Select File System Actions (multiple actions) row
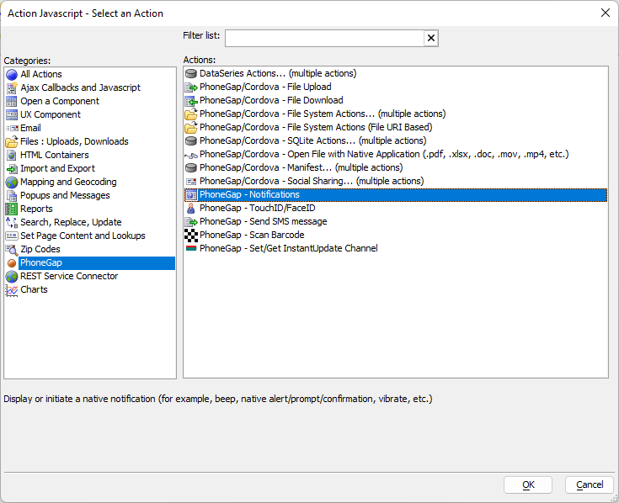The width and height of the screenshot is (619, 503). point(323,114)
